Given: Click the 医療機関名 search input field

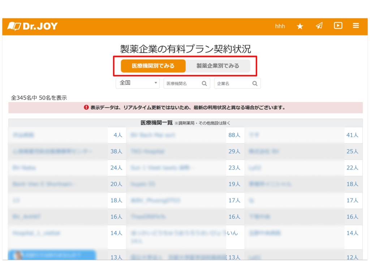Looking at the screenshot, I should (x=182, y=84).
